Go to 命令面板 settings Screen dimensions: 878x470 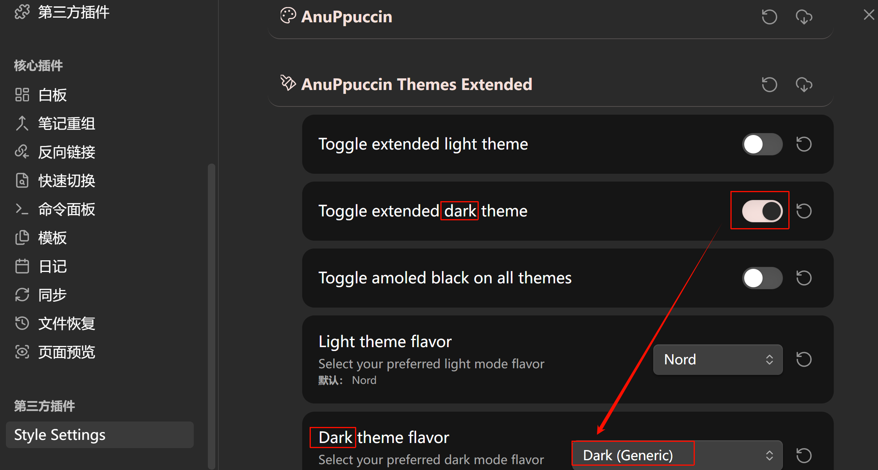coord(67,209)
